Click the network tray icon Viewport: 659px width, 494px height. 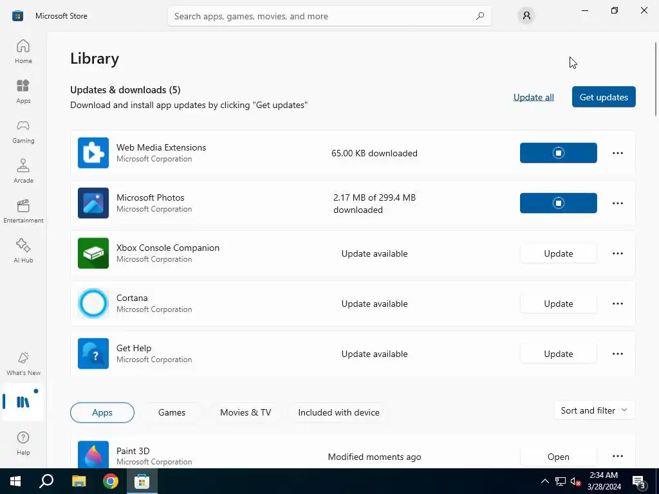561,481
